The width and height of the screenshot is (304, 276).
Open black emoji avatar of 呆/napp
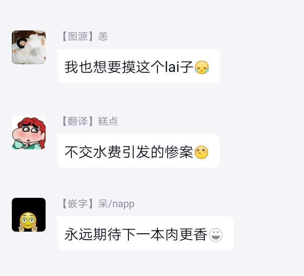click(29, 215)
